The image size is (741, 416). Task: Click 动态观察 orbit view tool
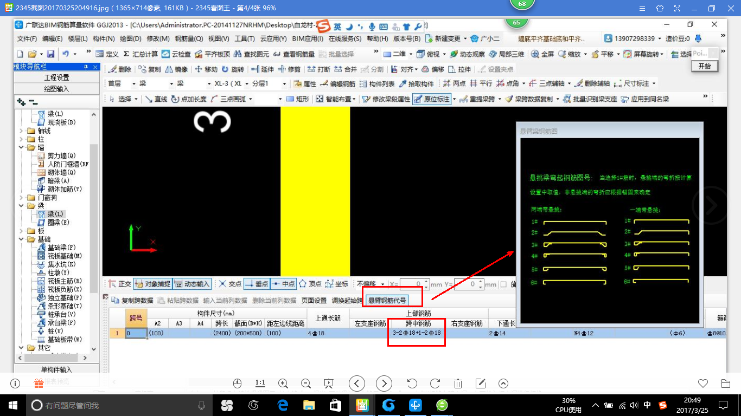(x=468, y=54)
